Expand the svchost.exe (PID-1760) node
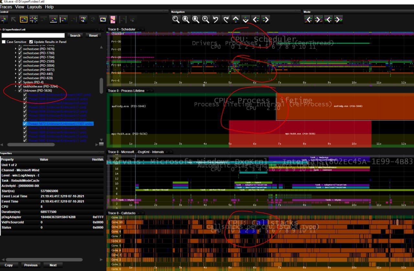This screenshot has height=271, width=414. (x=16, y=53)
